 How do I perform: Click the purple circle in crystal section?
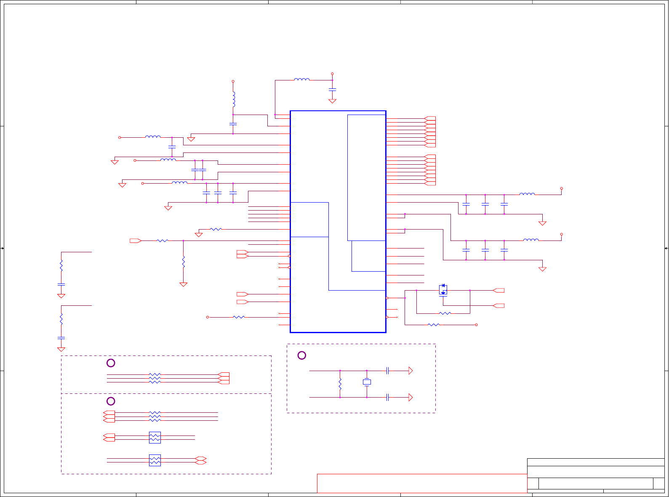point(302,355)
